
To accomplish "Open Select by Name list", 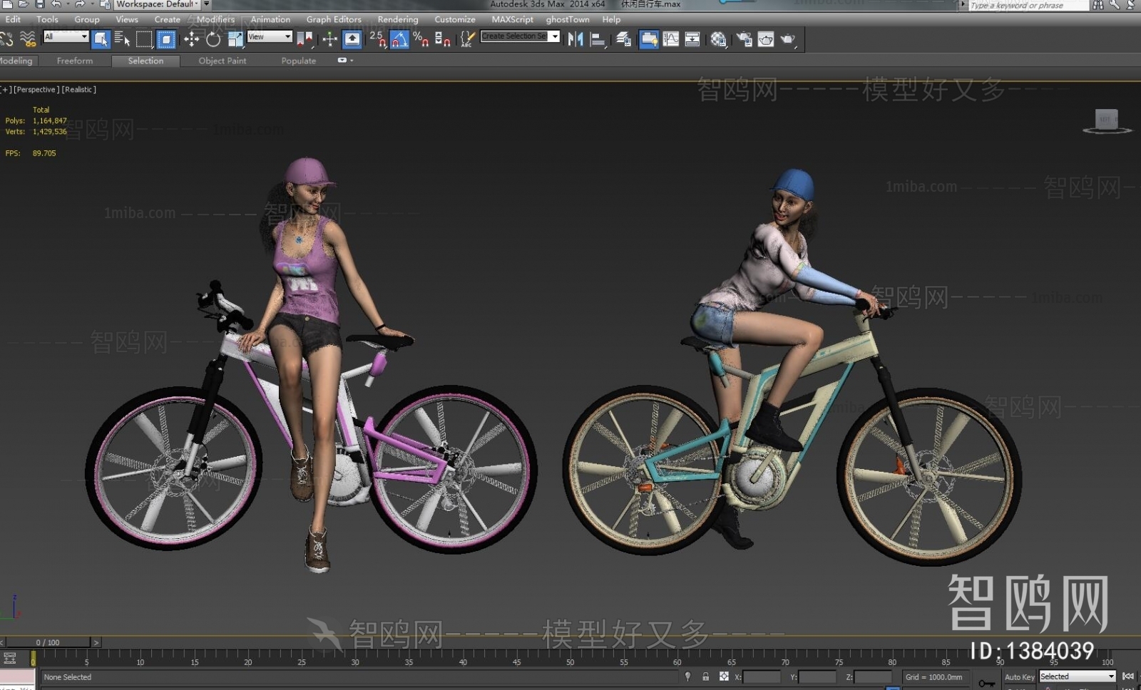I will (122, 39).
